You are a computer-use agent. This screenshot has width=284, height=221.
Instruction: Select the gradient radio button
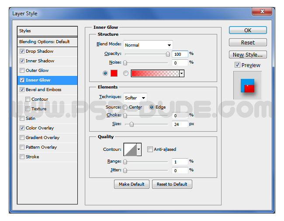[126, 73]
